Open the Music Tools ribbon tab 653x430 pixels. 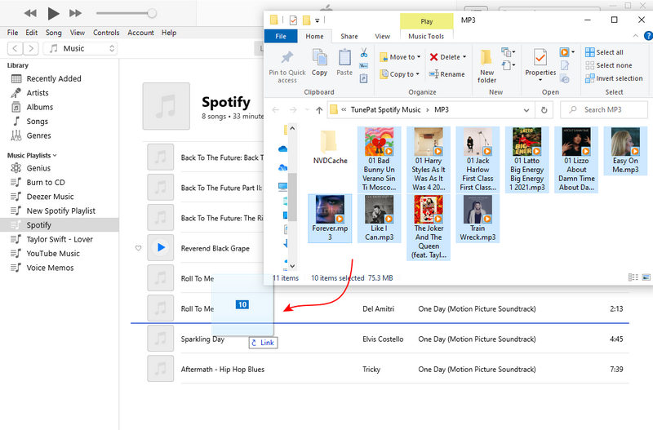426,36
